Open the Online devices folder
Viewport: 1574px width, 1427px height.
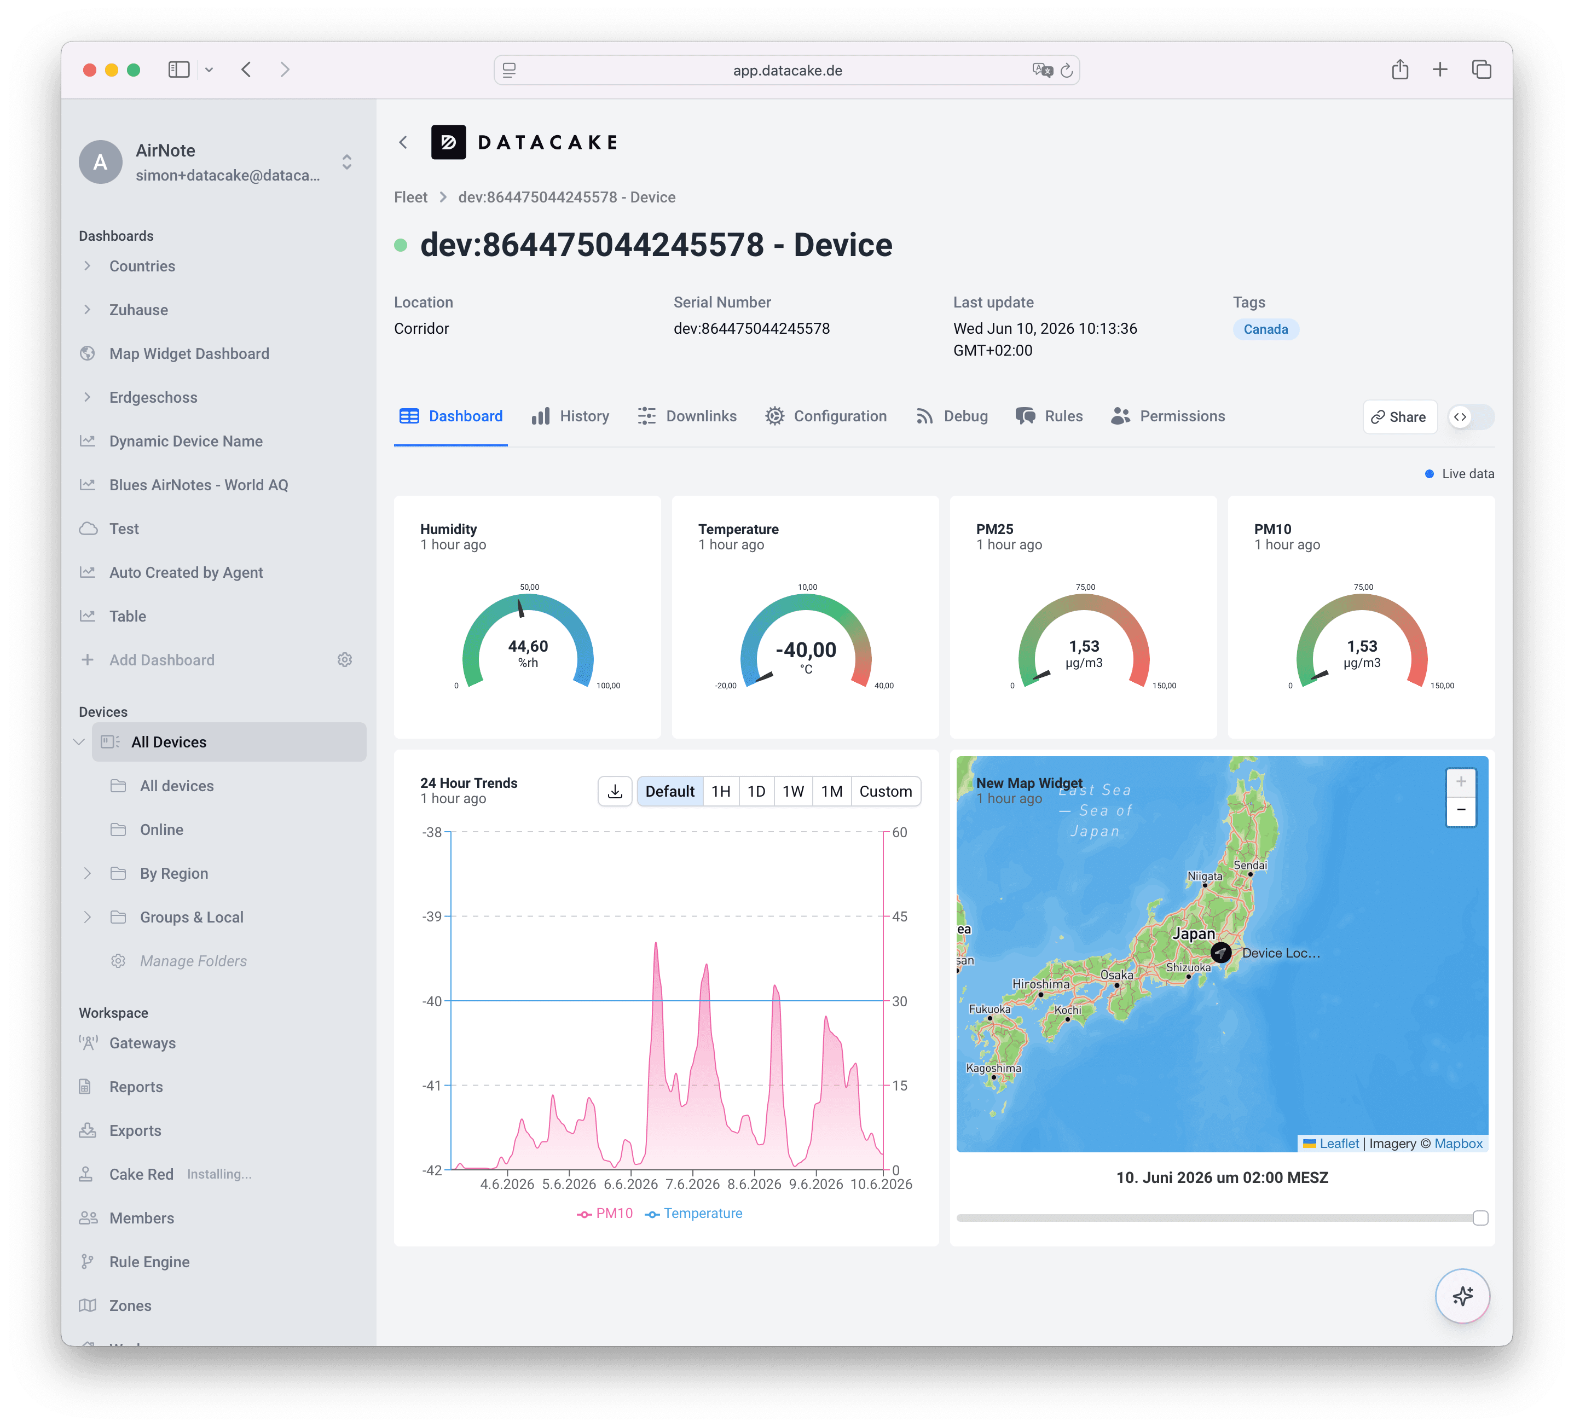pos(161,830)
